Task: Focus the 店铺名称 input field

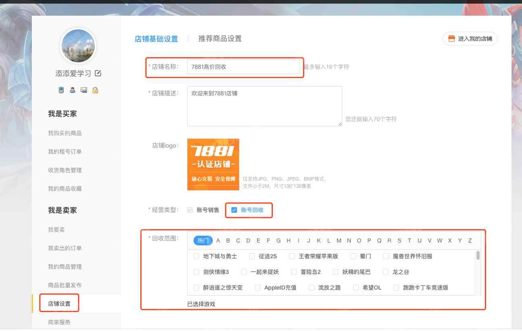Action: [243, 67]
